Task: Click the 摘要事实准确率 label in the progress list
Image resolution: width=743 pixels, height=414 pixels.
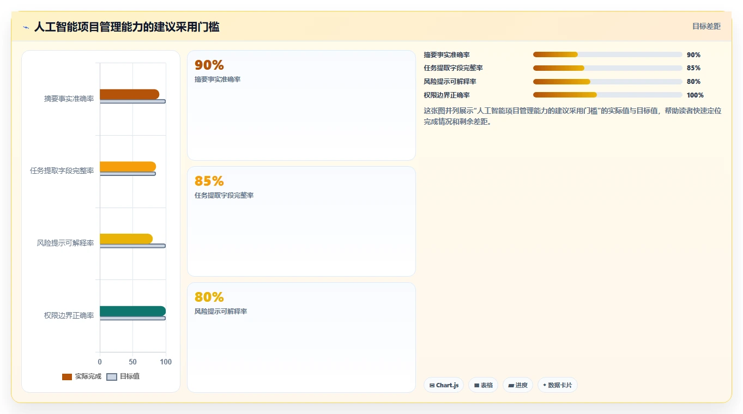Action: 447,55
